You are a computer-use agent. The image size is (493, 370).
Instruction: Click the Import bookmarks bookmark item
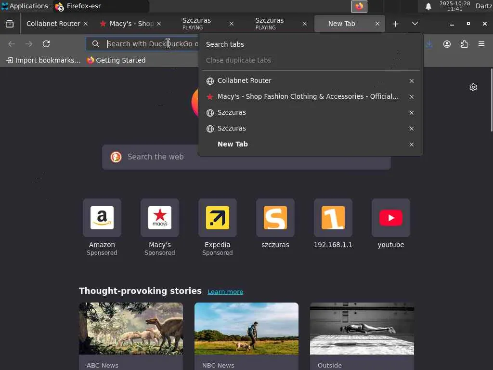coord(43,60)
